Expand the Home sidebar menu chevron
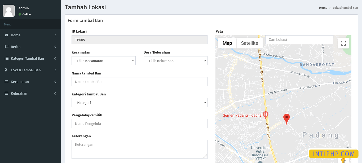Viewport: 362px width, 163px height. [x=55, y=35]
